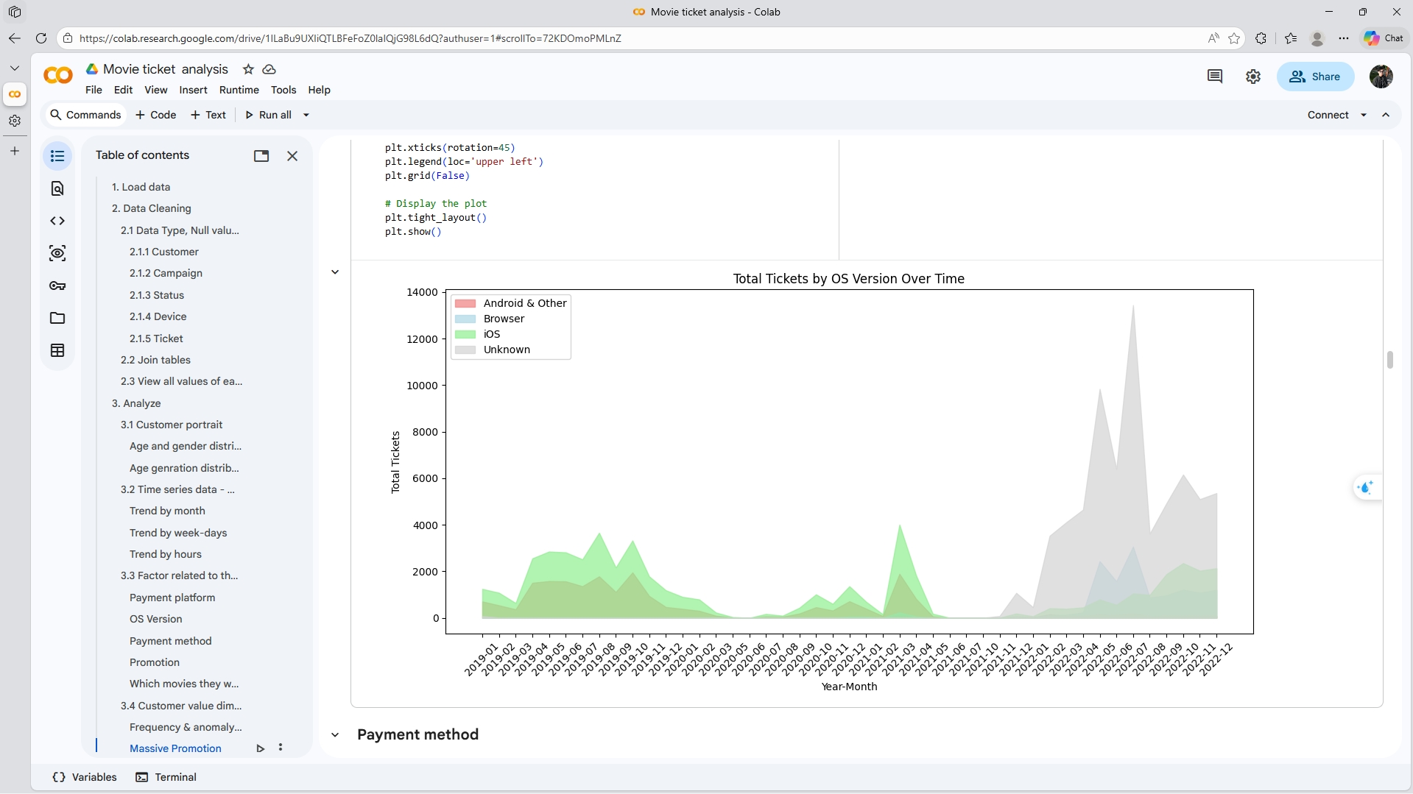Expand the Run all dropdown arrow
This screenshot has height=794, width=1413.
coord(306,115)
